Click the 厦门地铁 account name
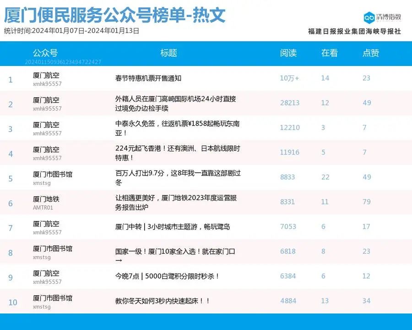 click(46, 199)
